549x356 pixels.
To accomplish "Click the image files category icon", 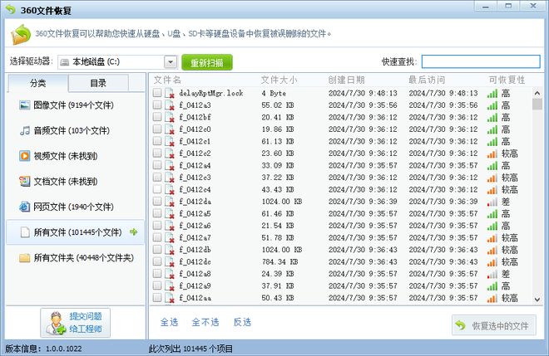I will 25,106.
